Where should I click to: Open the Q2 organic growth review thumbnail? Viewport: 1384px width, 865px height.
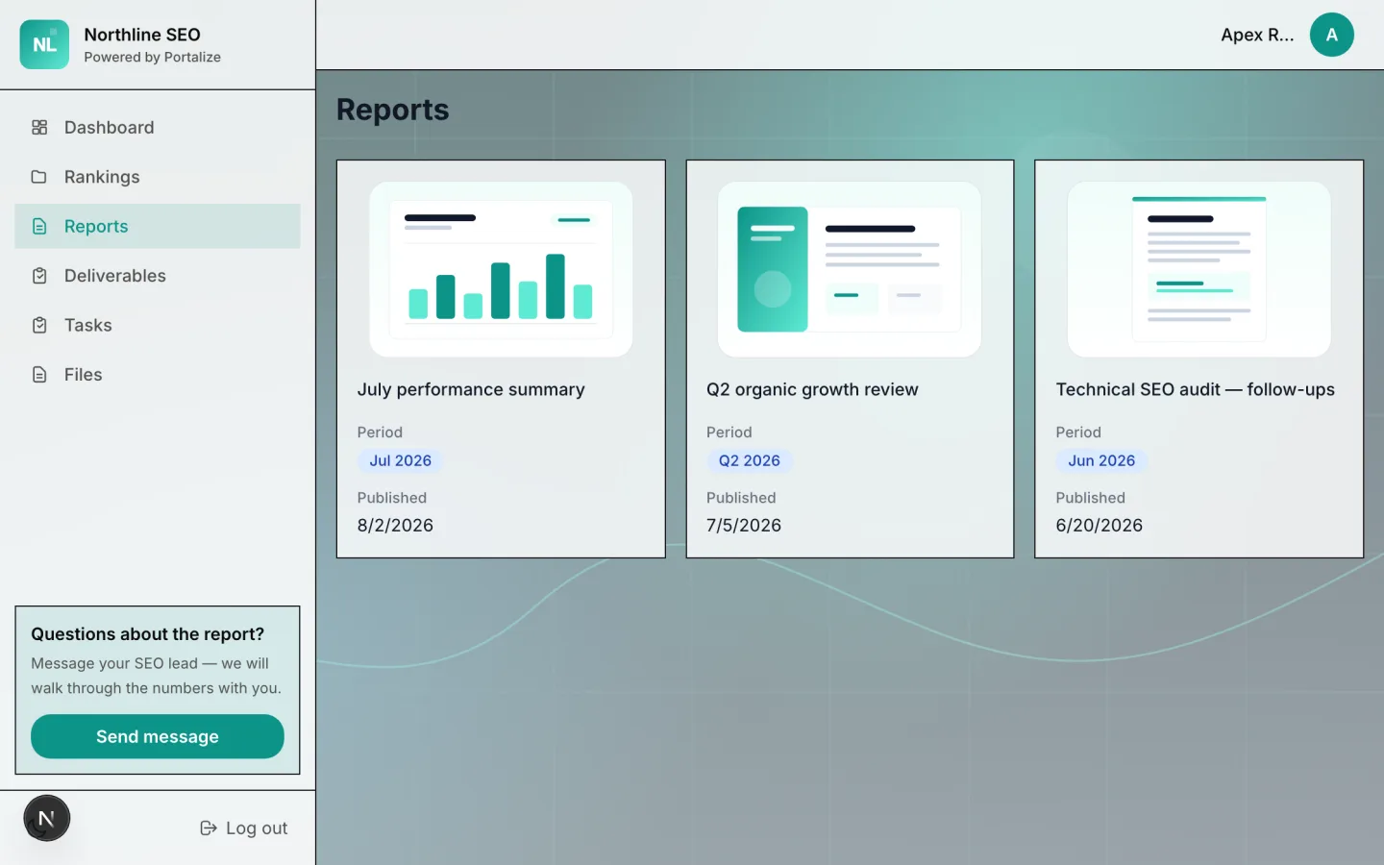[850, 269]
